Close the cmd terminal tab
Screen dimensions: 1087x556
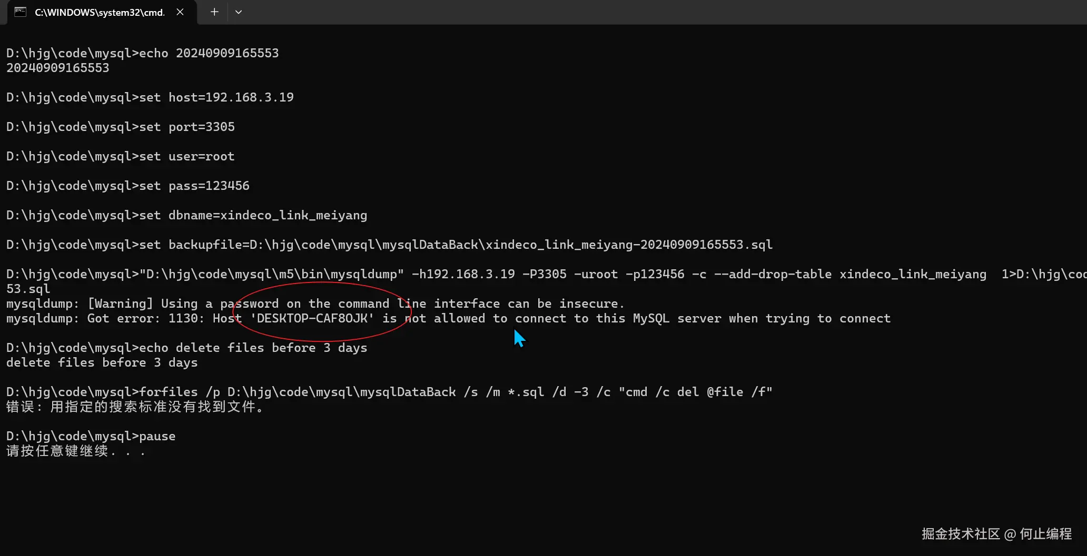click(180, 12)
